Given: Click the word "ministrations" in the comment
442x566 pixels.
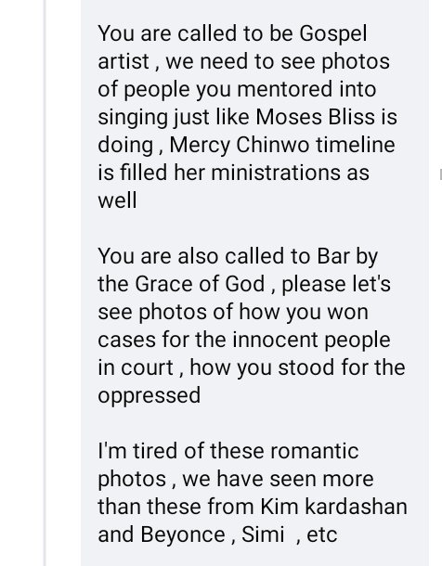Looking at the screenshot, I should click(275, 173).
